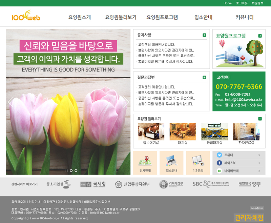Image resolution: width=271 pixels, height=223 pixels.
Task: Click the 트위터 bird icon
Action: pyautogui.click(x=219, y=155)
